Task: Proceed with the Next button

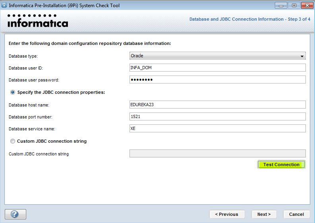Action: click(264, 214)
